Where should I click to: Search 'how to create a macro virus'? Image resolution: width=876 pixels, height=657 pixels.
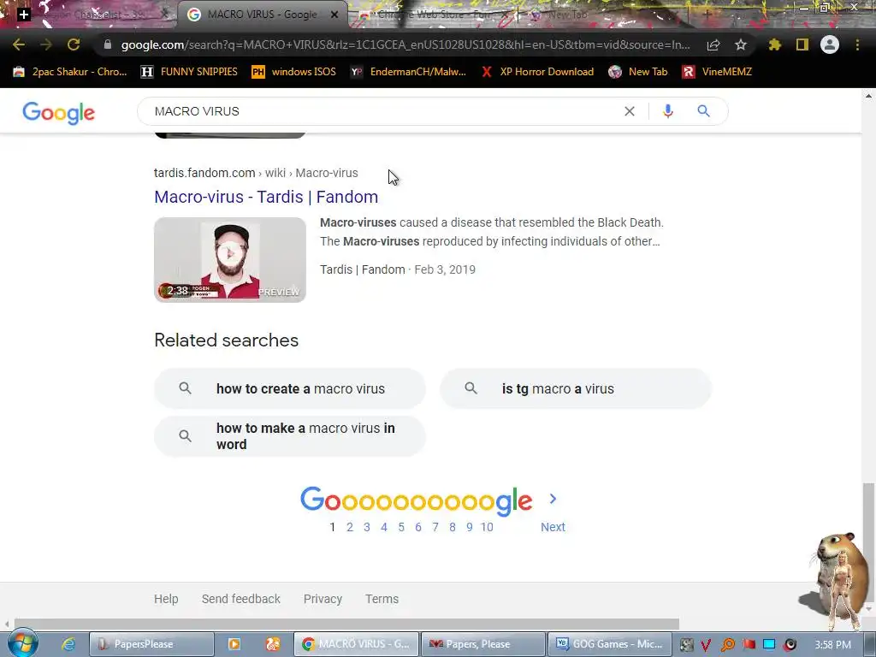[x=290, y=388]
